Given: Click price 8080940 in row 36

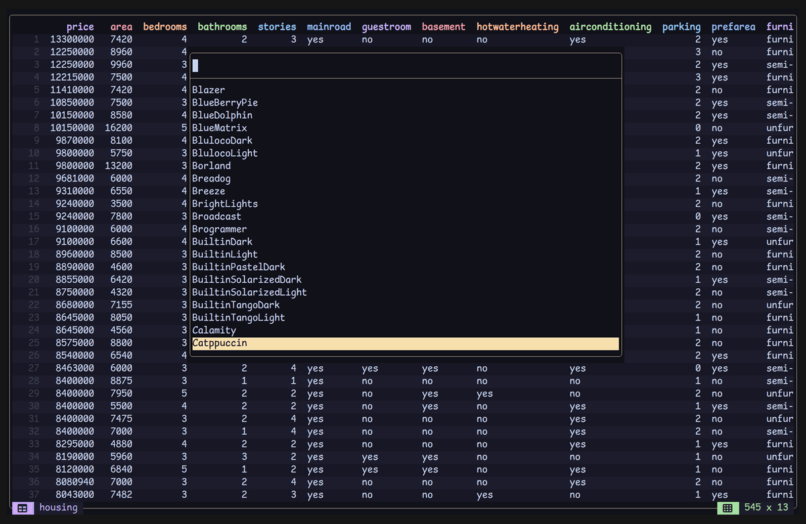Looking at the screenshot, I should [75, 482].
